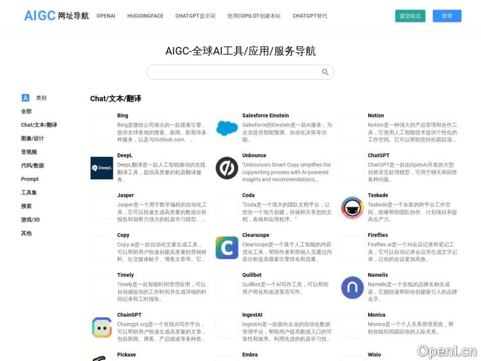Open the 代码/数据 sidebar category
Viewport: 481px width, 361px height.
coord(32,165)
